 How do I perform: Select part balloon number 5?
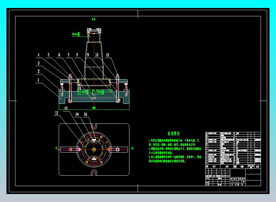(x=49, y=55)
